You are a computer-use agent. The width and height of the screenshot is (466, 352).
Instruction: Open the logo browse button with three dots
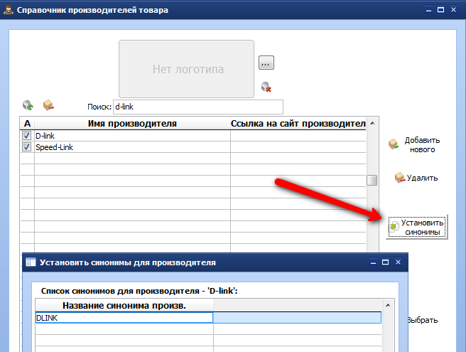click(x=266, y=63)
